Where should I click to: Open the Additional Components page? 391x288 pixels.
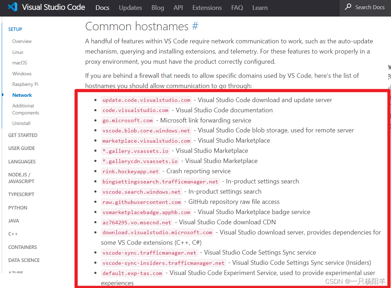tap(26, 109)
